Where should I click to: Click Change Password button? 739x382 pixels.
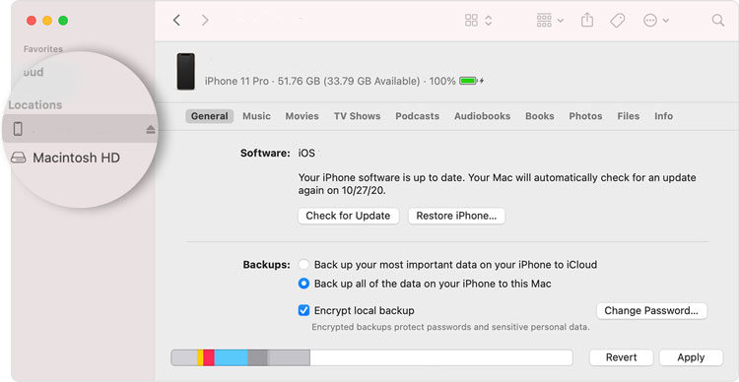coord(652,311)
